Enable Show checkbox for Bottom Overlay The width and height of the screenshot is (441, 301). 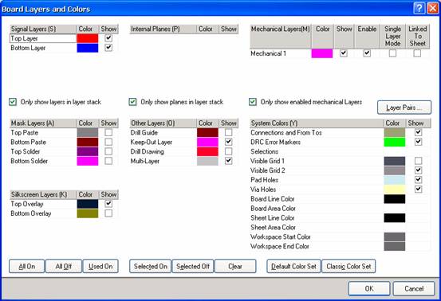108,213
